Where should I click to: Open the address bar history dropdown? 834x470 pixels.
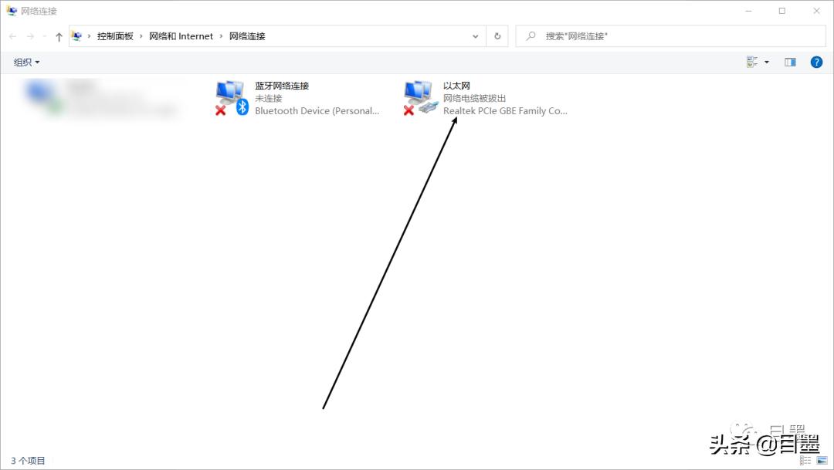click(x=476, y=36)
